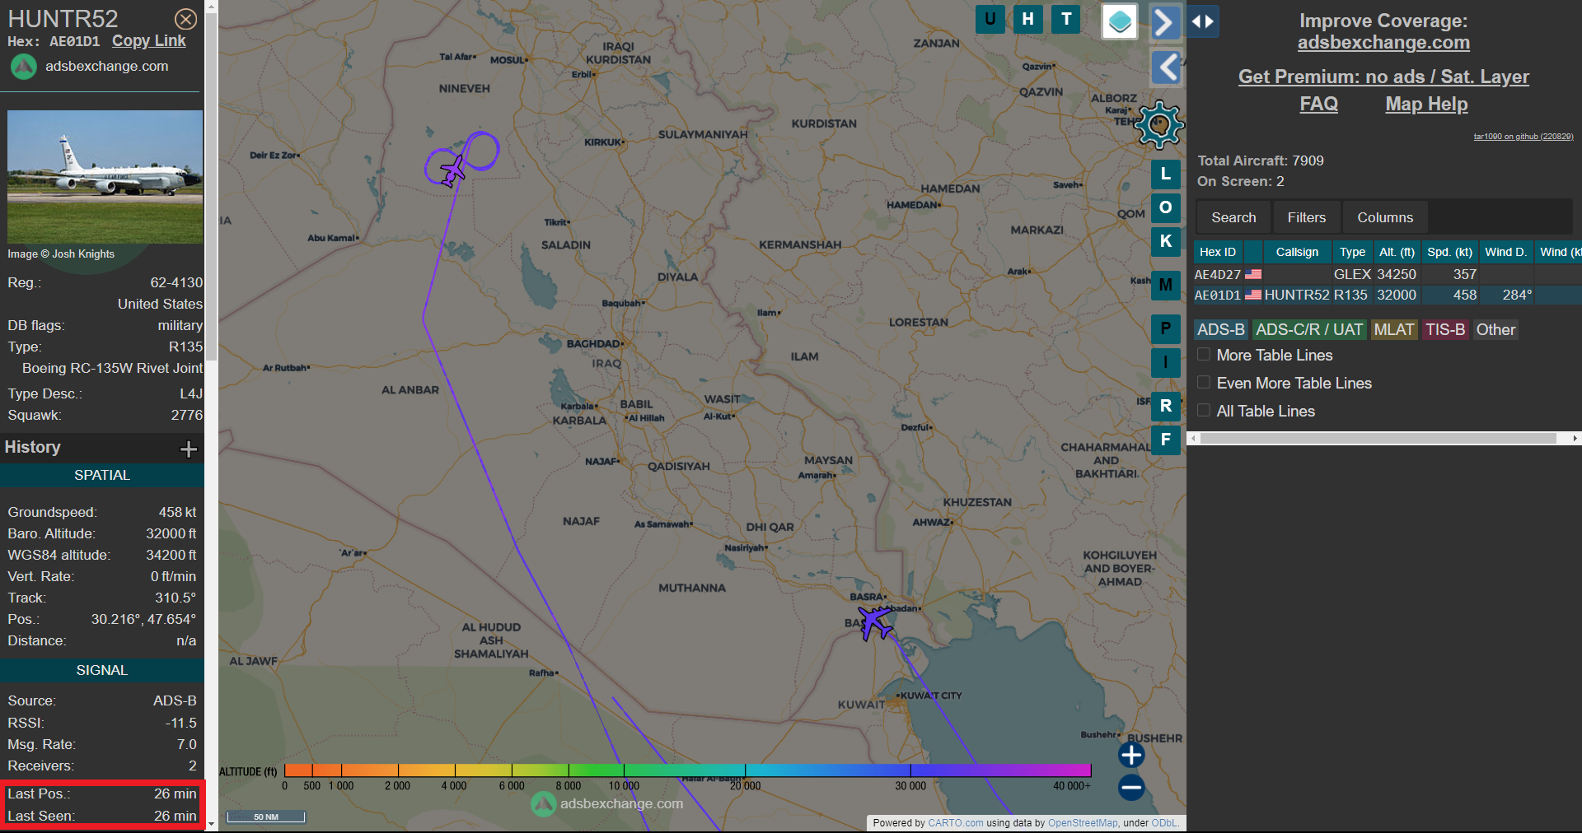The image size is (1582, 833).
Task: Click scroll-down arrow of info panel
Action: tap(211, 825)
